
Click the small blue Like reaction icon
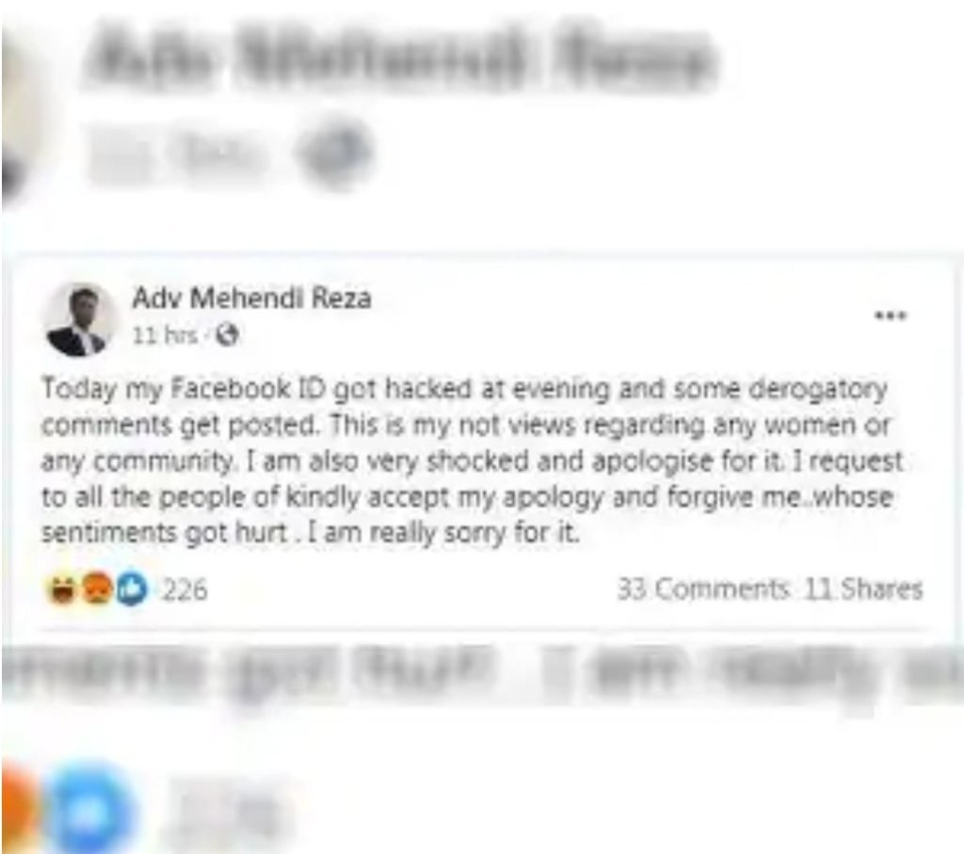pyautogui.click(x=132, y=589)
